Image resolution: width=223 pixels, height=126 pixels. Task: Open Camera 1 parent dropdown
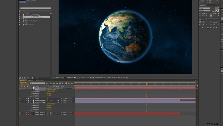[67, 99]
